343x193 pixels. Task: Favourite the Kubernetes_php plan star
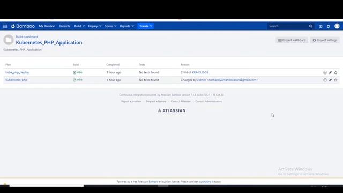(336, 80)
